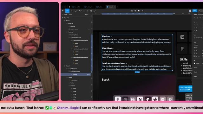Screen dimensions: 203x114
Task: Click the asterisk app icon in the Stack dock
Action: click(155, 99)
